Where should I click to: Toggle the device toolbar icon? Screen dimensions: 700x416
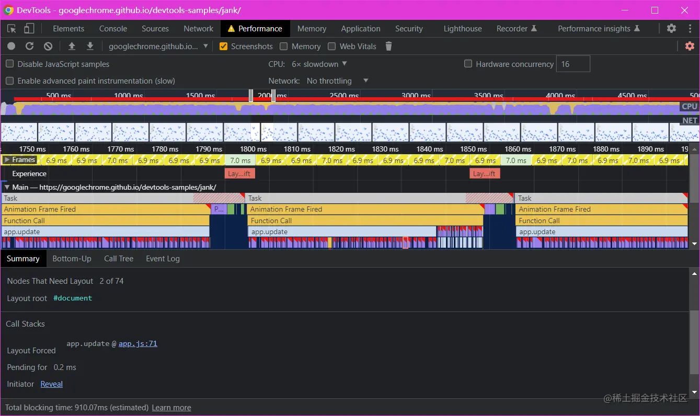pos(29,29)
